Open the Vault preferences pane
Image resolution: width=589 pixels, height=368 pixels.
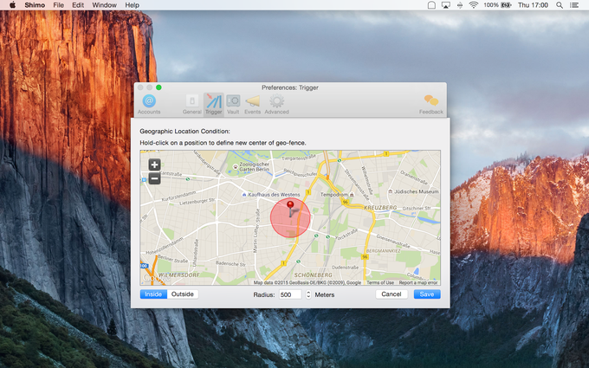coord(233,104)
